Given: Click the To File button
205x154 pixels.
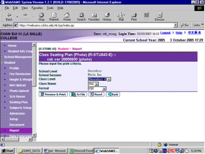Looking at the screenshot, I should 78,94.
